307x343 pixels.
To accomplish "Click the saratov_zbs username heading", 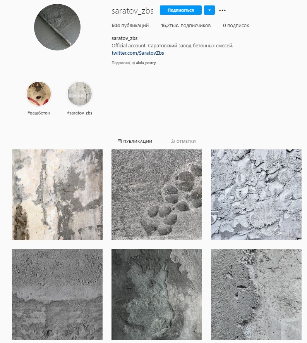I will click(132, 11).
